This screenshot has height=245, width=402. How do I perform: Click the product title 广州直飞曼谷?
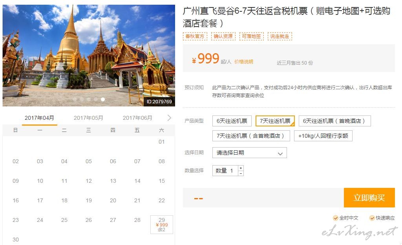(x=287, y=17)
